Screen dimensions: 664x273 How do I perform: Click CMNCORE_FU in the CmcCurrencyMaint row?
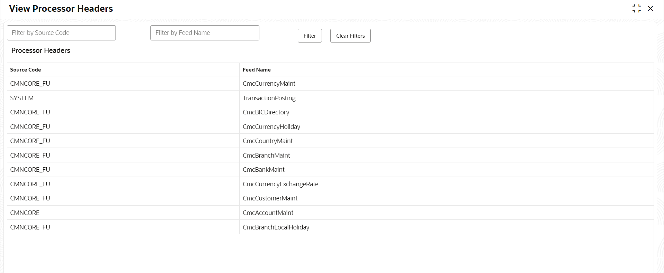point(30,84)
